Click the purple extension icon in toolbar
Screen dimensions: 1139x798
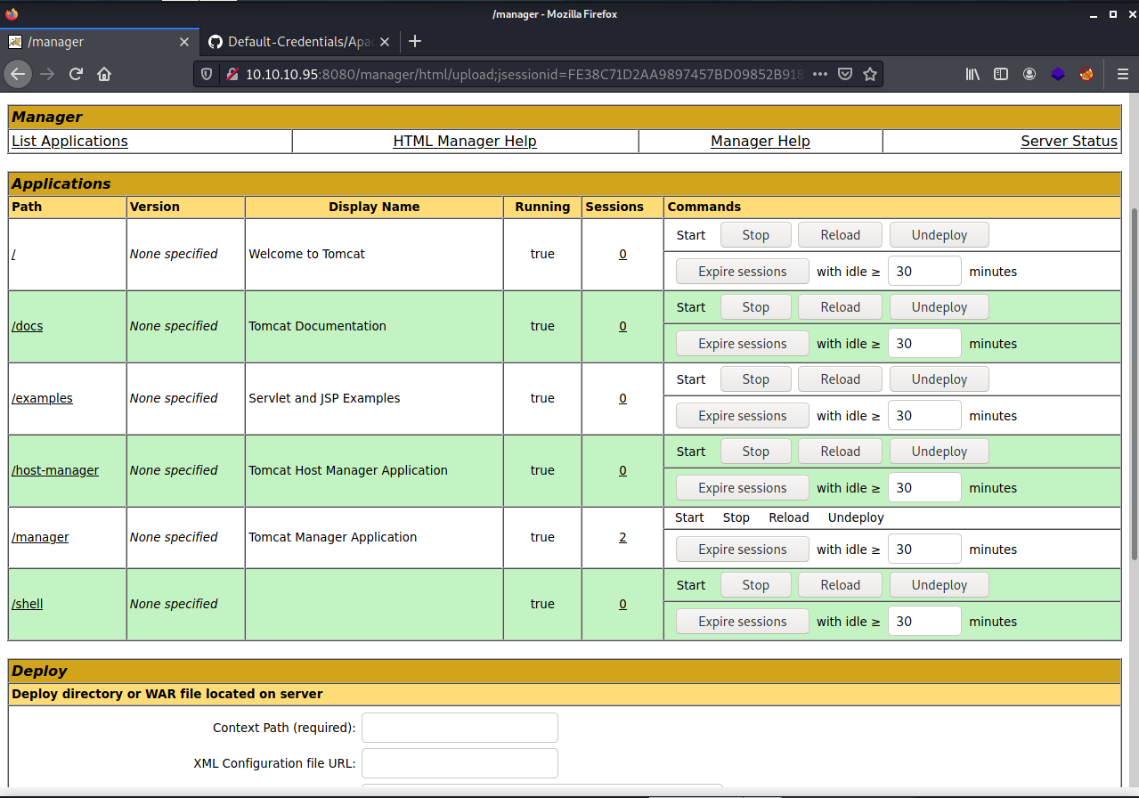click(1058, 74)
